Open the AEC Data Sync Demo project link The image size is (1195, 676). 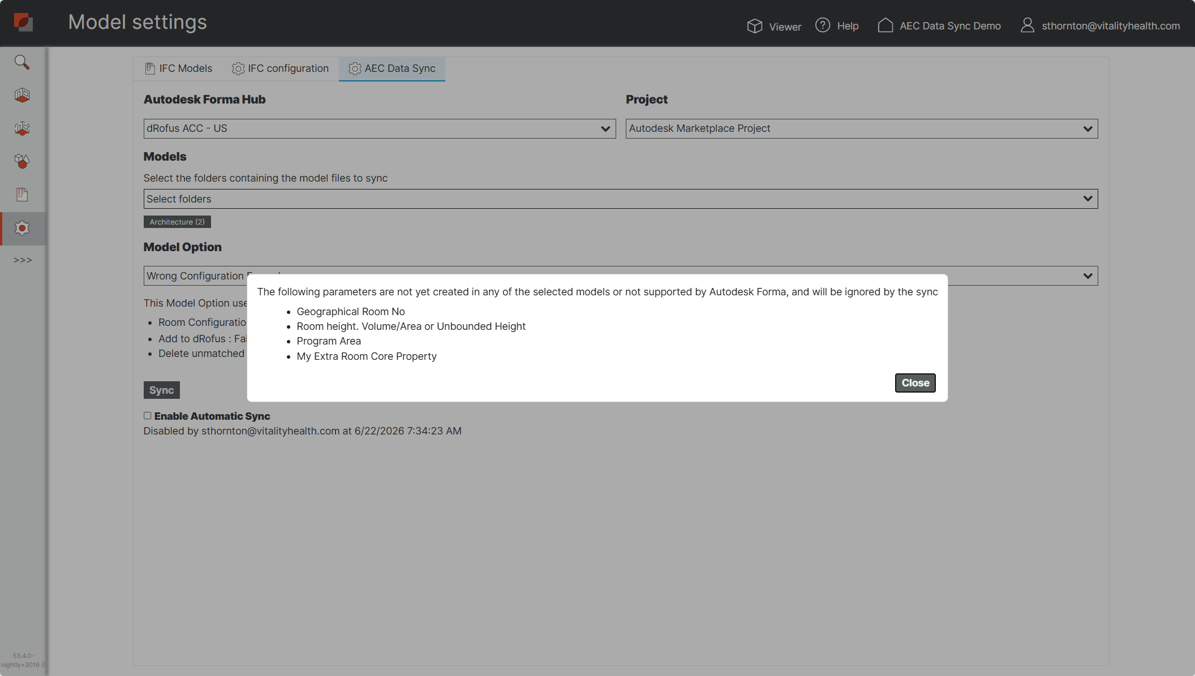(950, 26)
